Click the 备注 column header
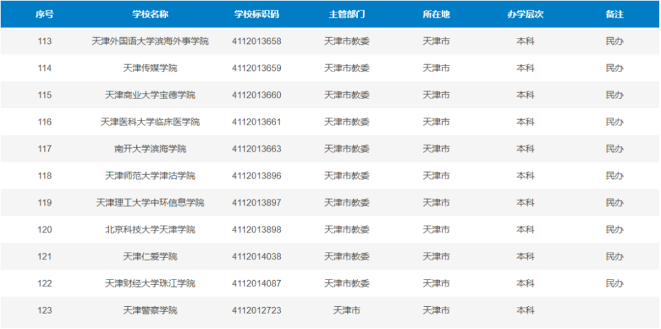This screenshot has height=329, width=661. coord(614,14)
